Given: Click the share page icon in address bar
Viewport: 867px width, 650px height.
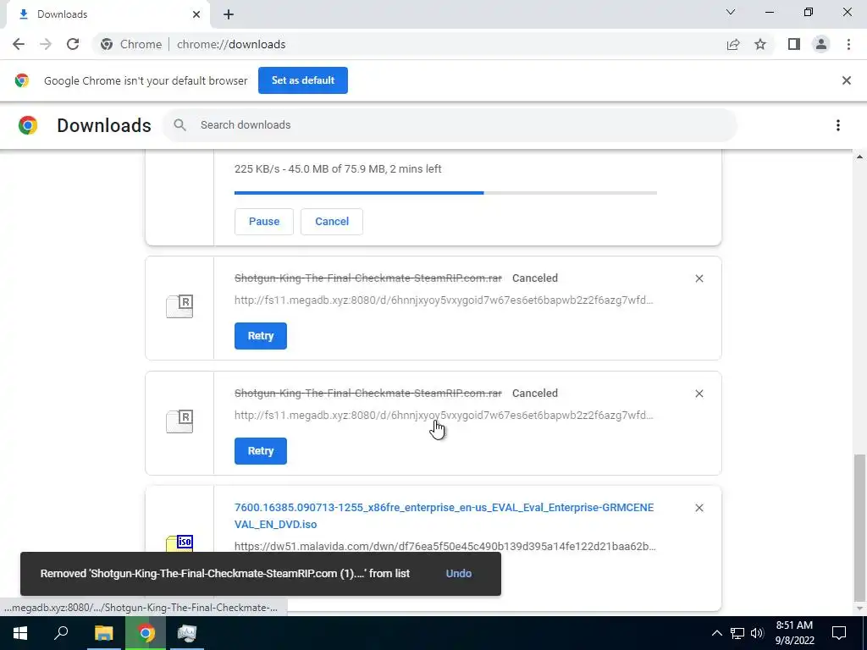Looking at the screenshot, I should click(733, 44).
